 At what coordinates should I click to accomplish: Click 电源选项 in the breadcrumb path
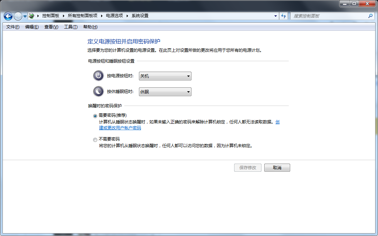[x=114, y=16]
